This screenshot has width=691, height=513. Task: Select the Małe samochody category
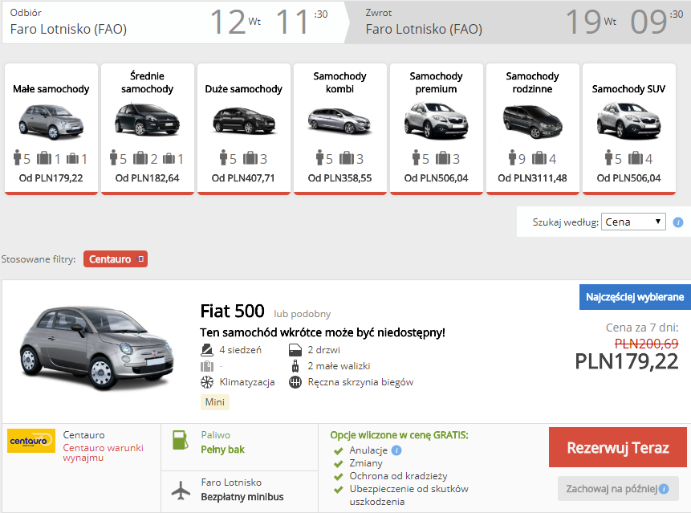(x=51, y=128)
